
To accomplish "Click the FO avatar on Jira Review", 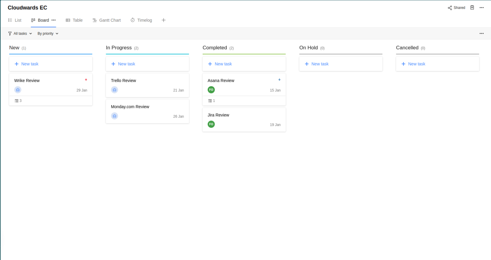I will tap(211, 124).
